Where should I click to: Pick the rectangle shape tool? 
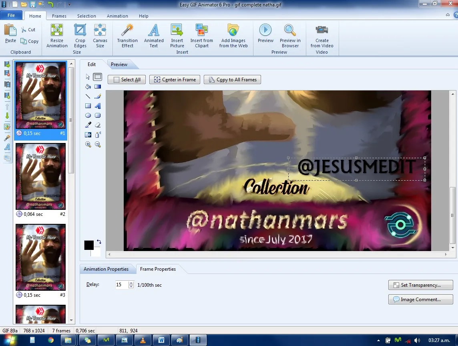[x=88, y=106]
